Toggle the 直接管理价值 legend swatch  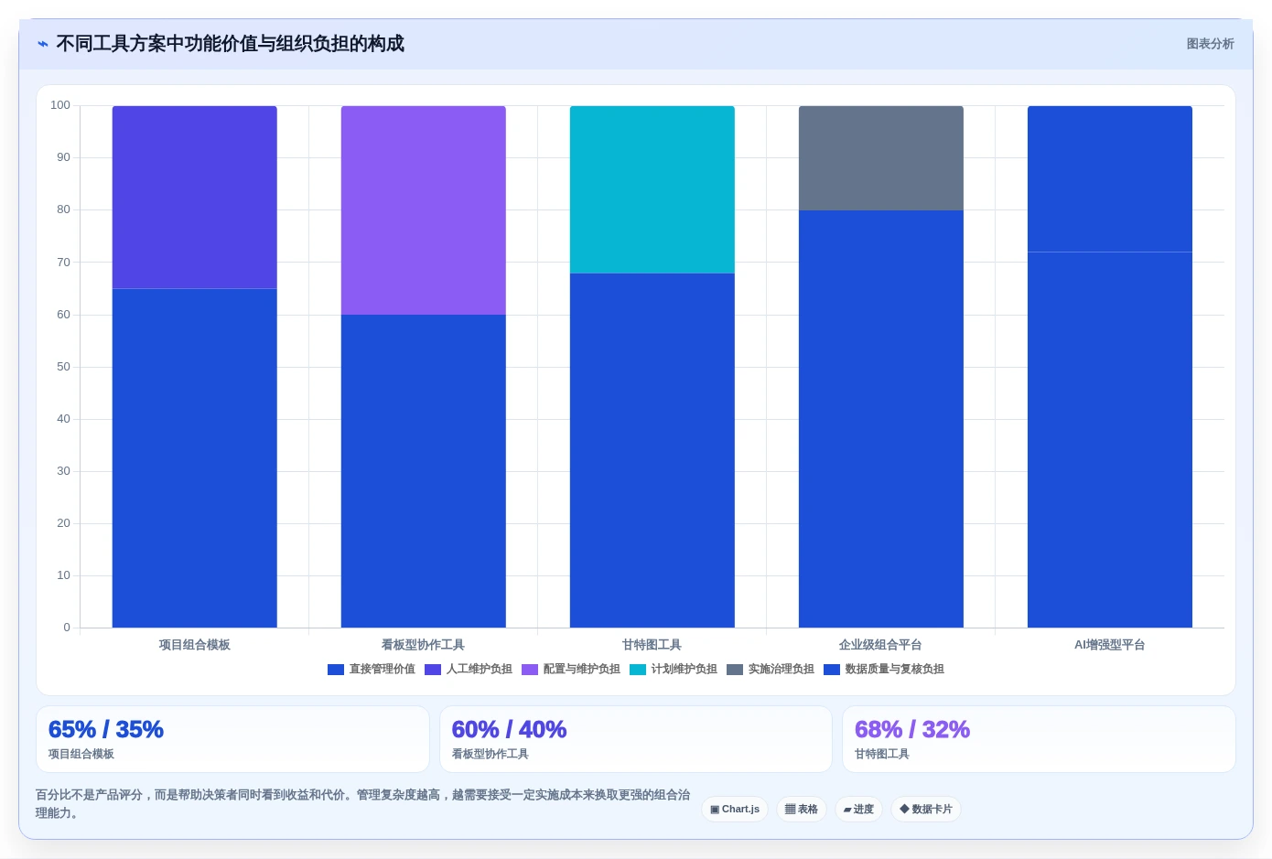click(336, 670)
